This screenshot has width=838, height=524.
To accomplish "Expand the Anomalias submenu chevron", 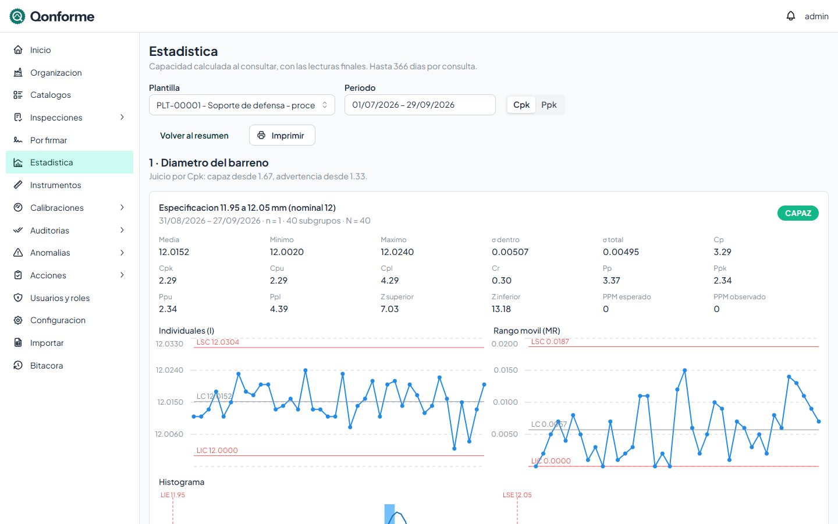I will point(122,253).
